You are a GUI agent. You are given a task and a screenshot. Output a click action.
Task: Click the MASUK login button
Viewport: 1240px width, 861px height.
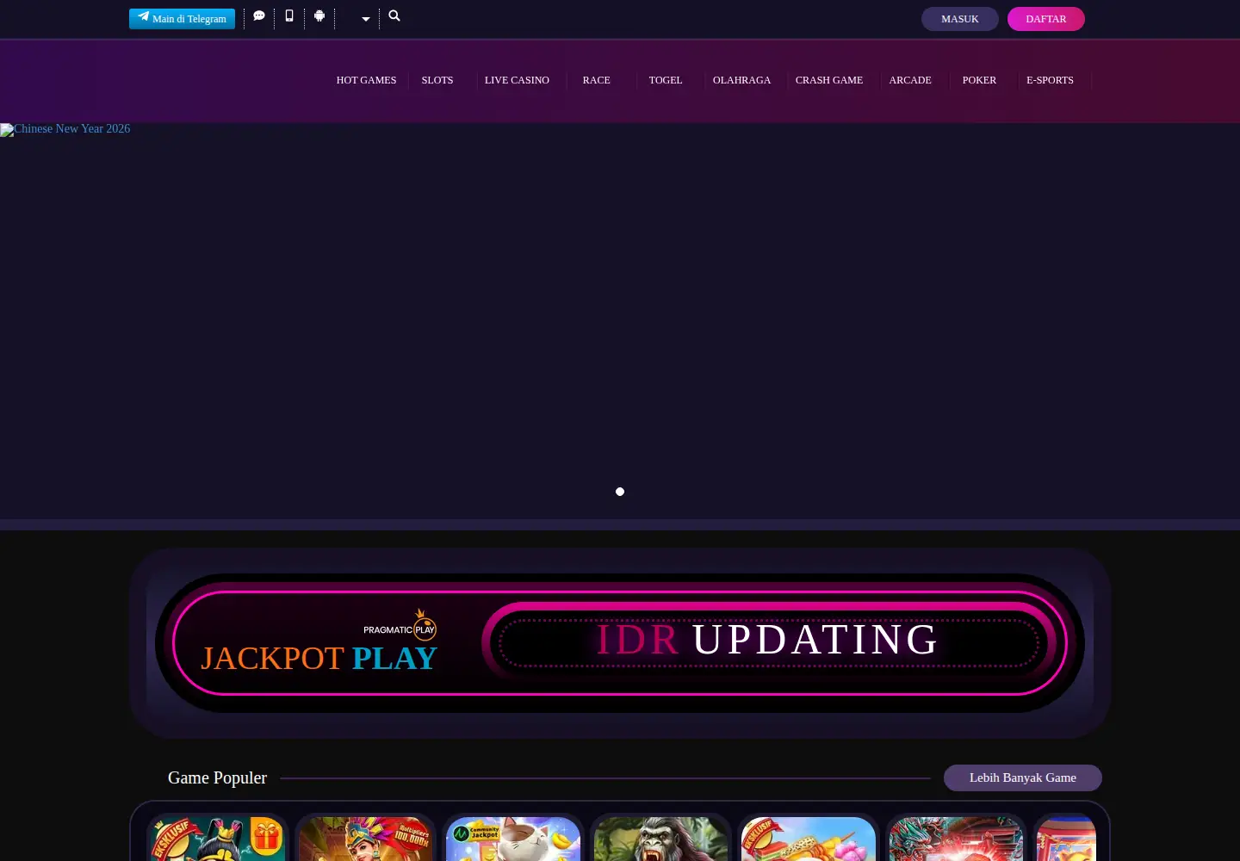point(960,19)
